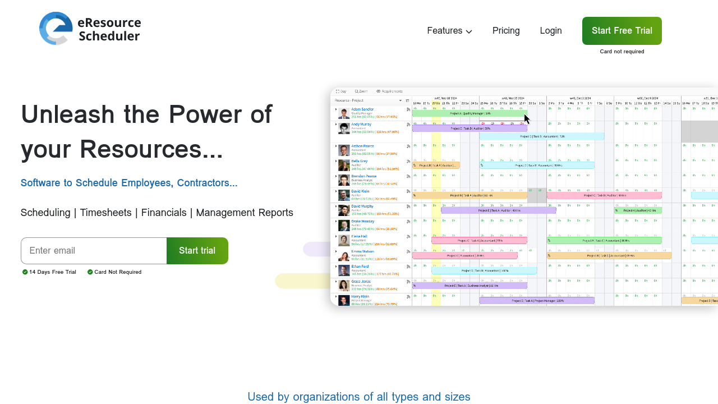Click feed icon in David Klein row

tap(408, 191)
